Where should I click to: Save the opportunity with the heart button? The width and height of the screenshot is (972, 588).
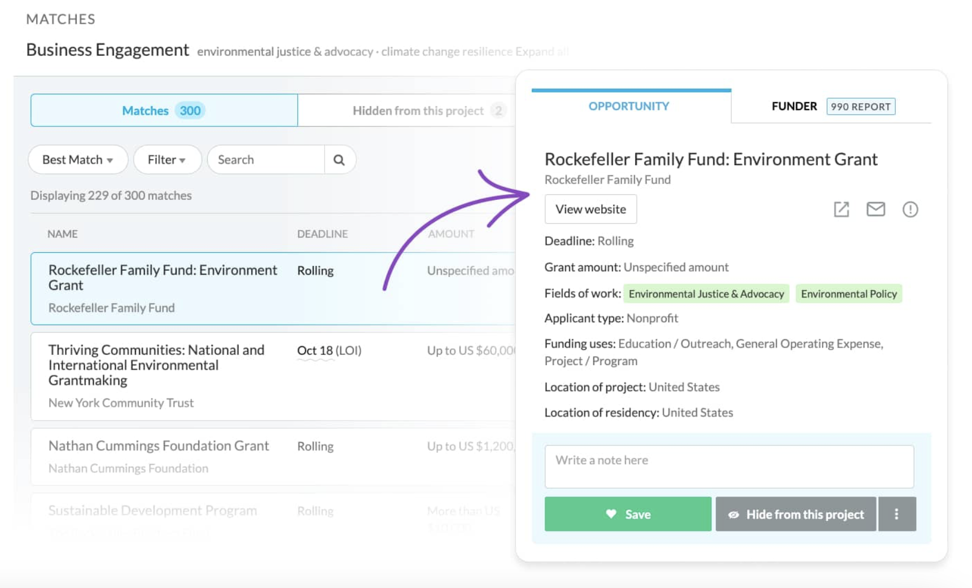click(x=628, y=514)
